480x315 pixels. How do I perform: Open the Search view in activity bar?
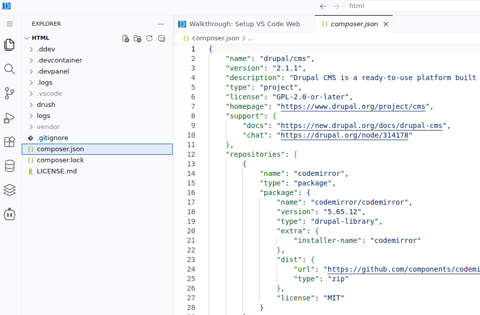10,69
